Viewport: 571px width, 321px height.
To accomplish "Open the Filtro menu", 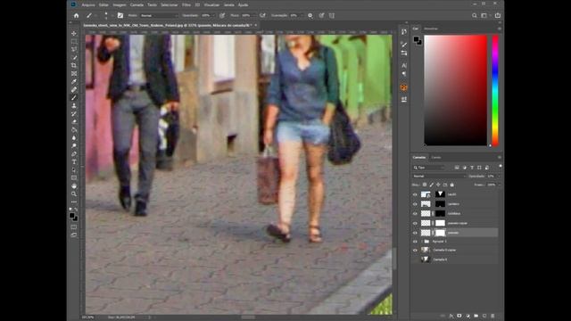I will pos(186,5).
